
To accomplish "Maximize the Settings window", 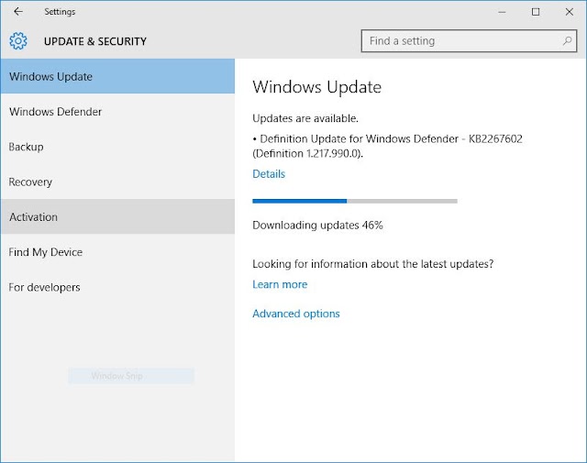I will tap(536, 12).
